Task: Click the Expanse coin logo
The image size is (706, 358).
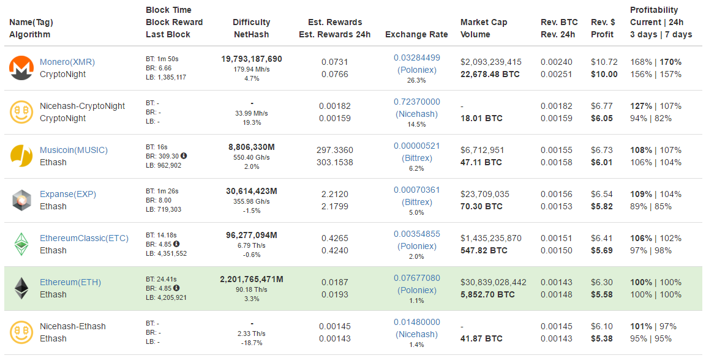Action: coord(21,200)
